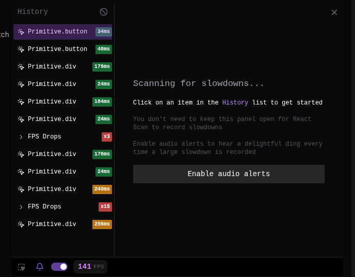
Task: Click the History link in instructions
Action: pyautogui.click(x=235, y=102)
